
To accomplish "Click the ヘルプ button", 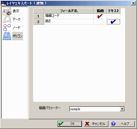I will pyautogui.click(x=122, y=124).
